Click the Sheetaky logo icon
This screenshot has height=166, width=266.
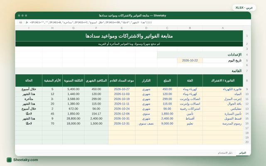tap(9, 160)
